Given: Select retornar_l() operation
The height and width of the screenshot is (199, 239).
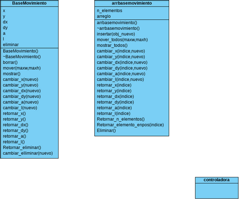Looking at the screenshot, I should 14,142.
